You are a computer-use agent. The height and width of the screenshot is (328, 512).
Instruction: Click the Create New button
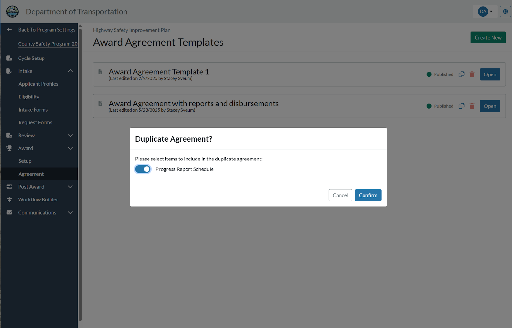488,37
